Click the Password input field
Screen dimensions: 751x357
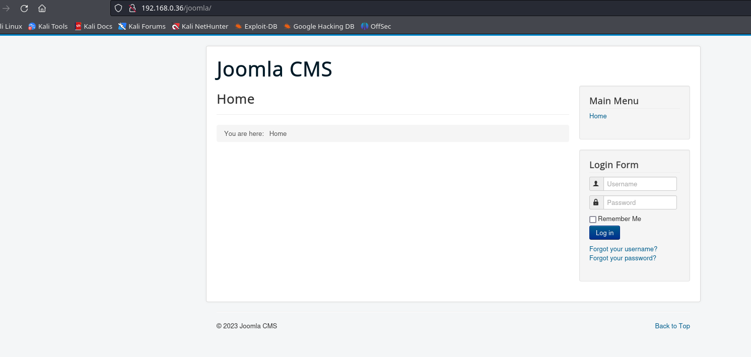640,202
